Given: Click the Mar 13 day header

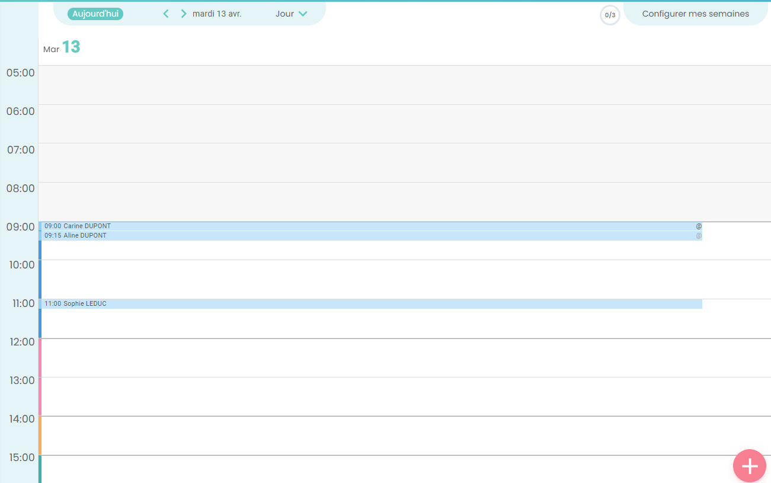Looking at the screenshot, I should point(62,47).
